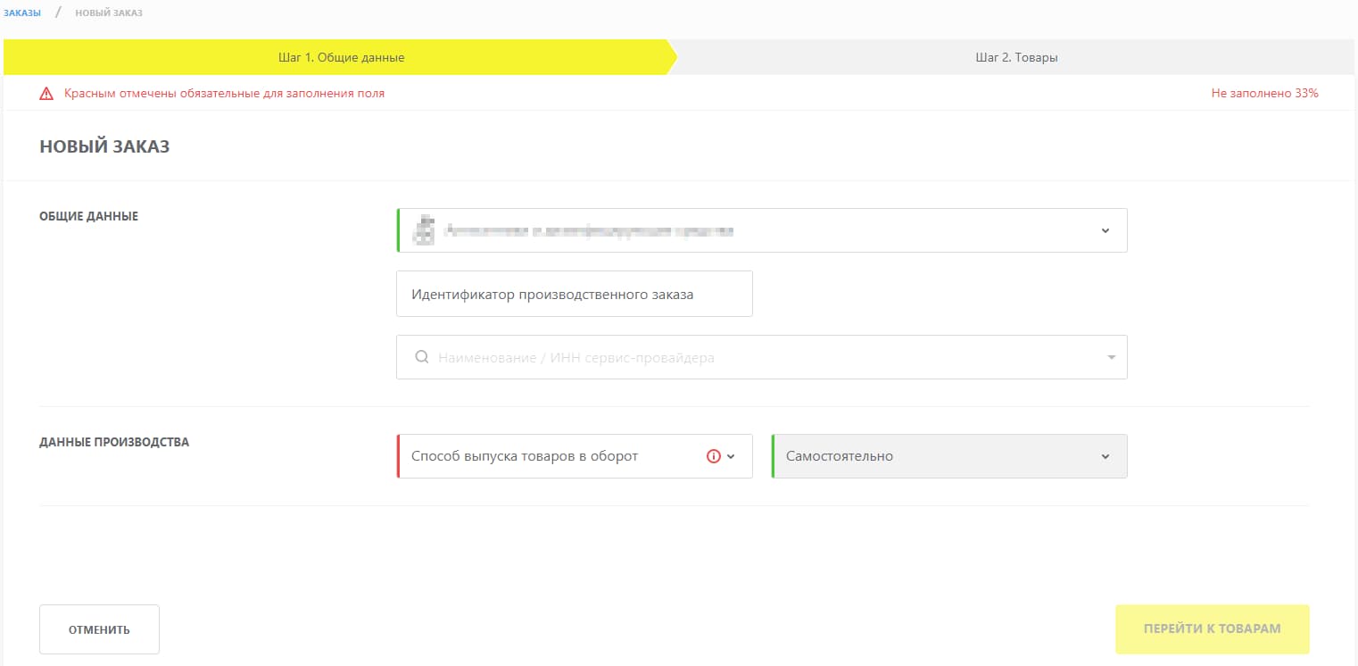Click the Новый заказ heading

click(x=104, y=146)
